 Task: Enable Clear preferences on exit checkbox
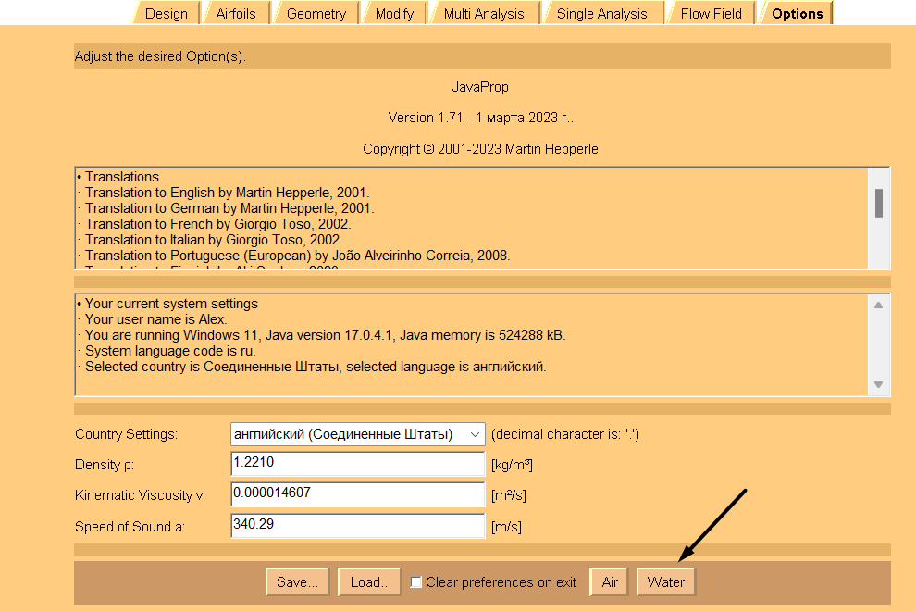(416, 582)
